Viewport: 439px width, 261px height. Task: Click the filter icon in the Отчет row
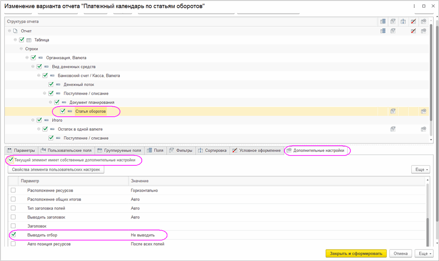coord(393,31)
